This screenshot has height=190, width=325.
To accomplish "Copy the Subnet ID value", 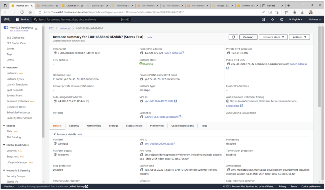I will point(142,117).
